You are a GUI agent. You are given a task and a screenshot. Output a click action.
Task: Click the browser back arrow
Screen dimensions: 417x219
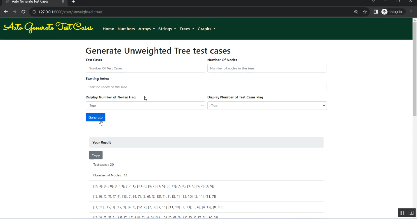pyautogui.click(x=6, y=12)
